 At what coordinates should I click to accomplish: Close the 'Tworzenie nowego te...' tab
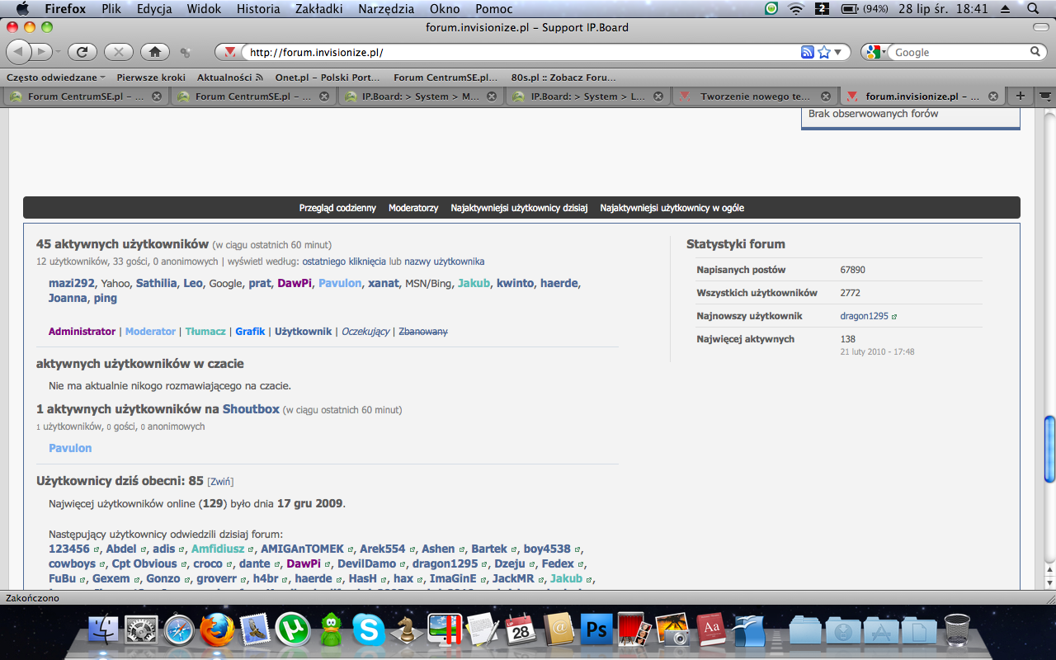tap(826, 97)
